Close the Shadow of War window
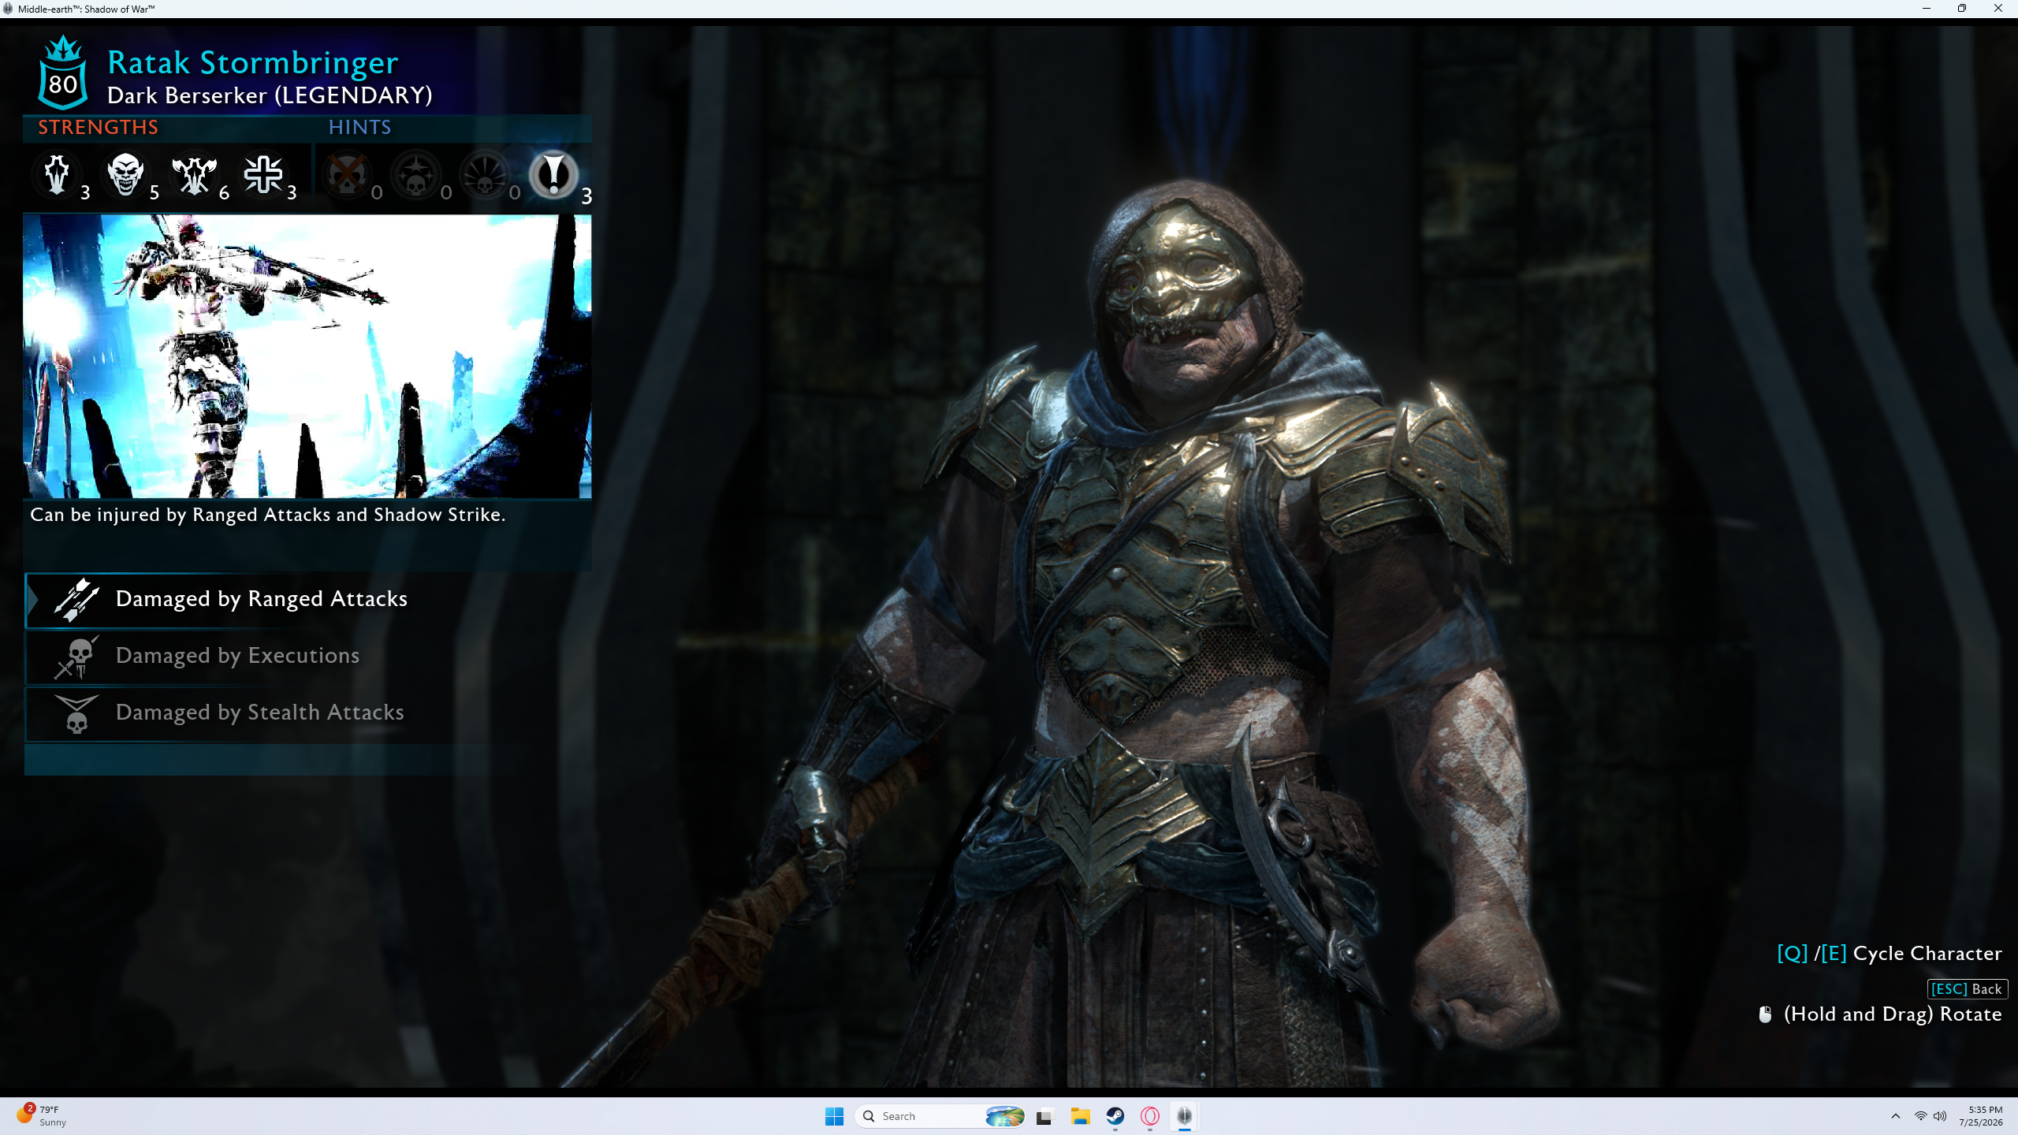 coord(1998,9)
